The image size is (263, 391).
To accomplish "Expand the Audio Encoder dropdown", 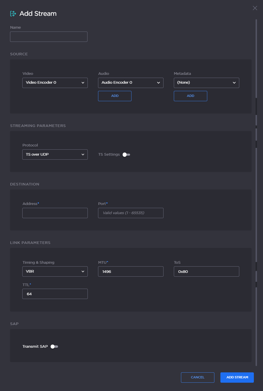I will 131,83.
